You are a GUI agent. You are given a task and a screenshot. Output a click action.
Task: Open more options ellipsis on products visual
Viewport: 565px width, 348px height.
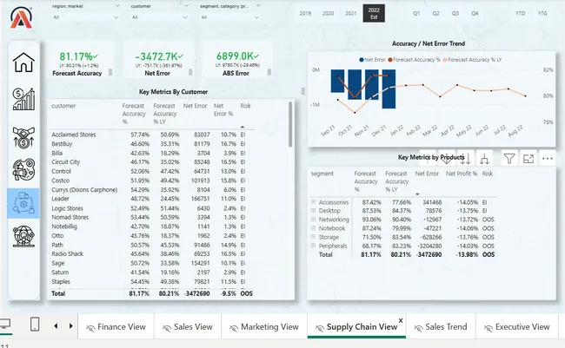click(548, 158)
